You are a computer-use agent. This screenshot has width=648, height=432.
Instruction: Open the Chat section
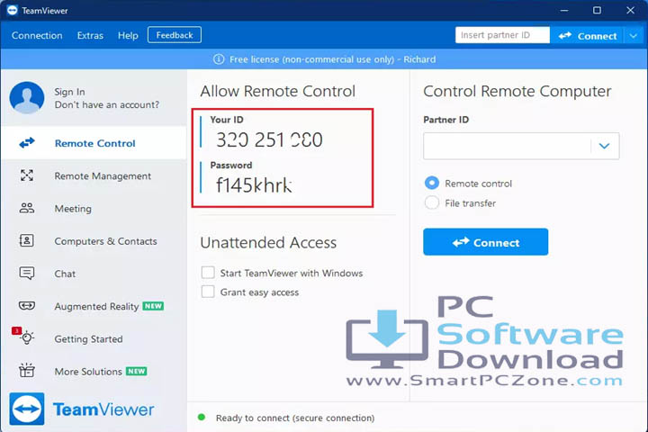94,274
